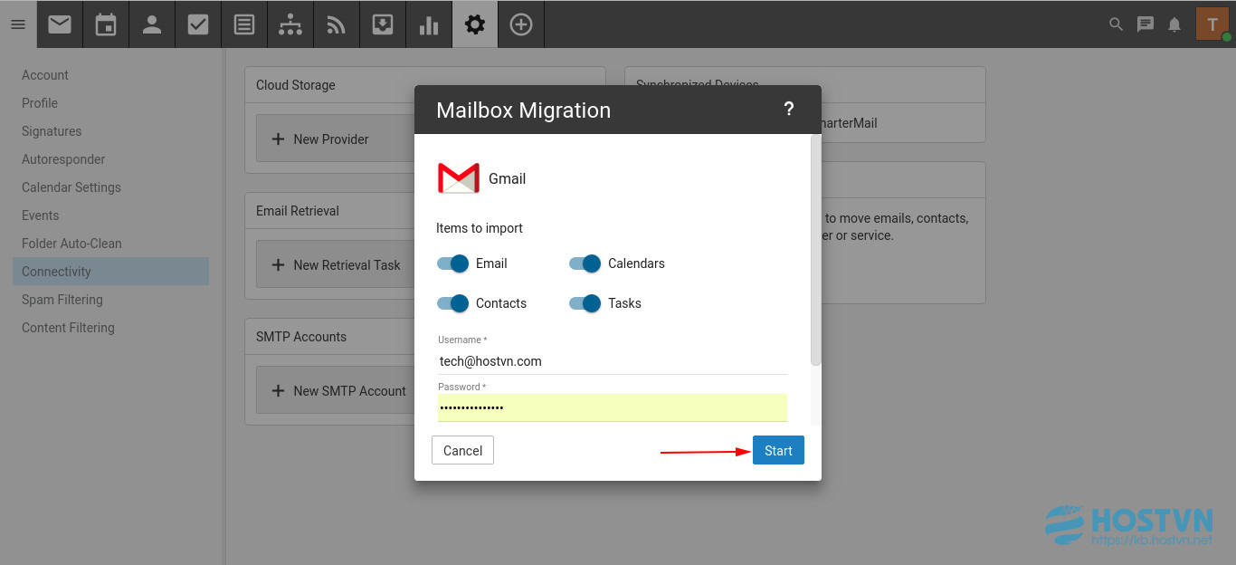This screenshot has height=565, width=1236.
Task: Click the Gmail logo icon
Action: [x=459, y=178]
